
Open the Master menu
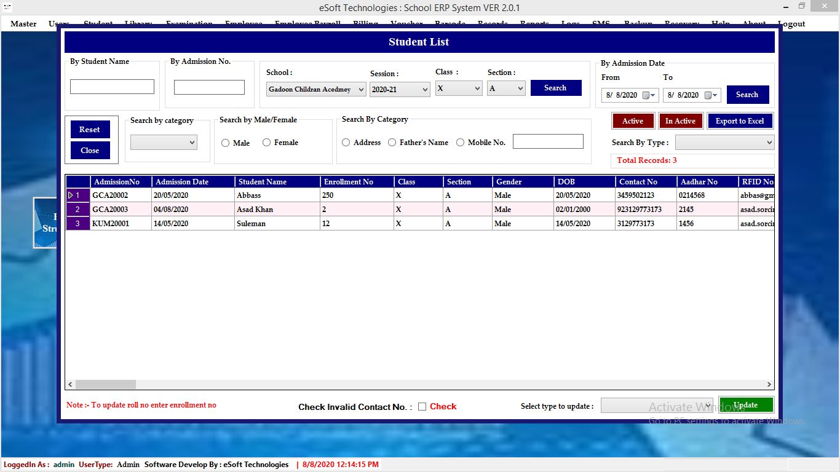[23, 24]
